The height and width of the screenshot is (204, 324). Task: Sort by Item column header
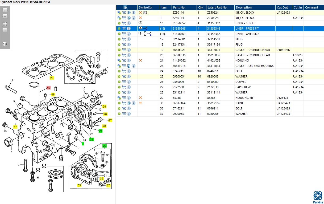(x=165, y=7)
